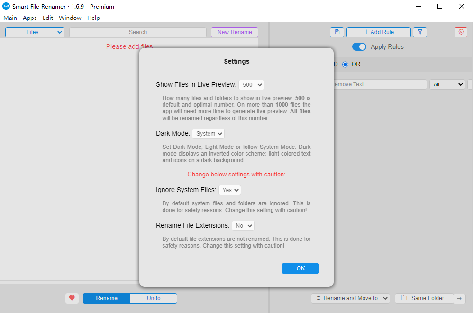
Task: Expand Show Files in Live Preview dropdown
Action: point(251,85)
